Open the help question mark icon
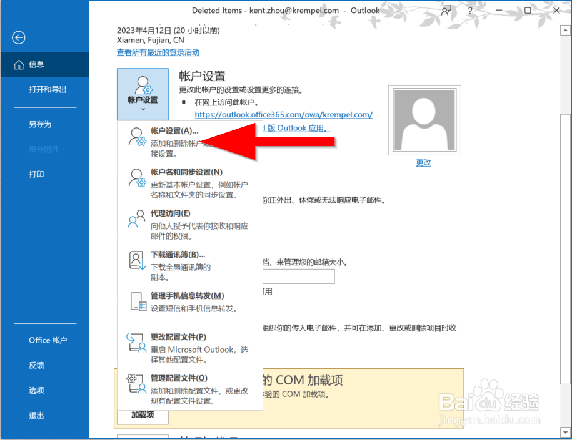Image resolution: width=572 pixels, height=440 pixels. click(470, 11)
